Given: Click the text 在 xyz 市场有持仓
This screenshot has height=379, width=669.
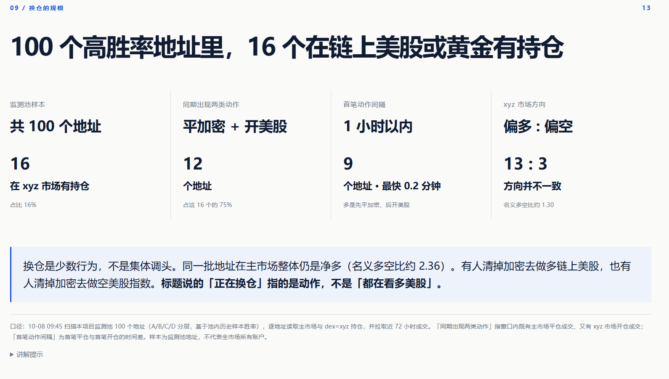Looking at the screenshot, I should pos(50,186).
